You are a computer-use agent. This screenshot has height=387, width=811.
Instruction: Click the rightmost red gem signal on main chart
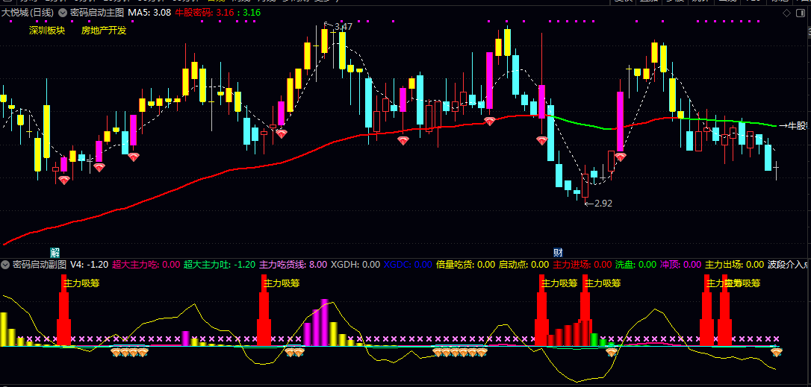pyautogui.click(x=621, y=157)
